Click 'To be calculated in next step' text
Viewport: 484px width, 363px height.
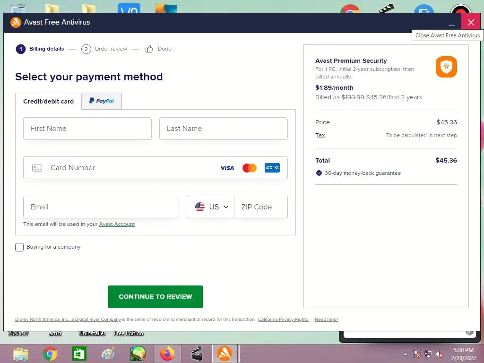tap(421, 135)
